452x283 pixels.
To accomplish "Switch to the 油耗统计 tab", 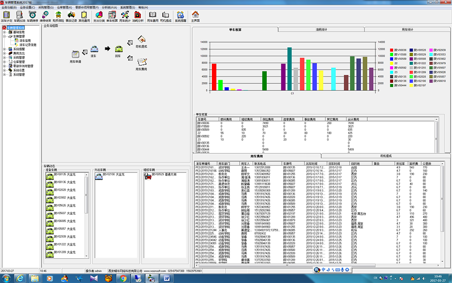I will coord(321,29).
